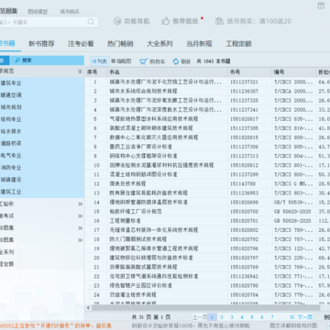Expand the first 图集 category chevron

pos(80,228)
